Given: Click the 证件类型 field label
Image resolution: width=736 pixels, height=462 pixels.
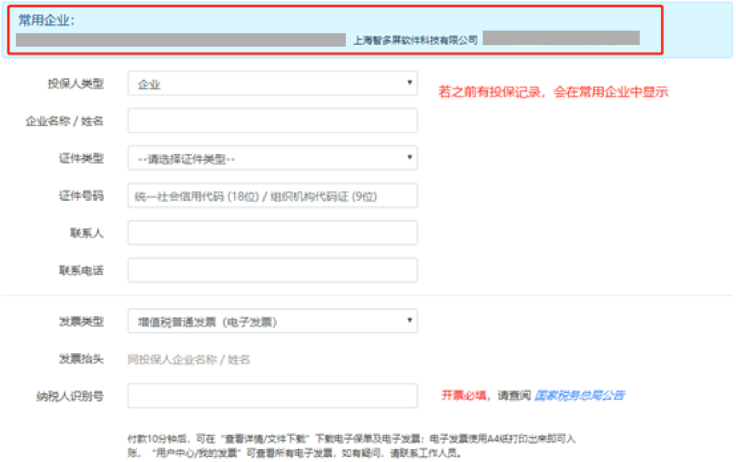Looking at the screenshot, I should click(80, 158).
